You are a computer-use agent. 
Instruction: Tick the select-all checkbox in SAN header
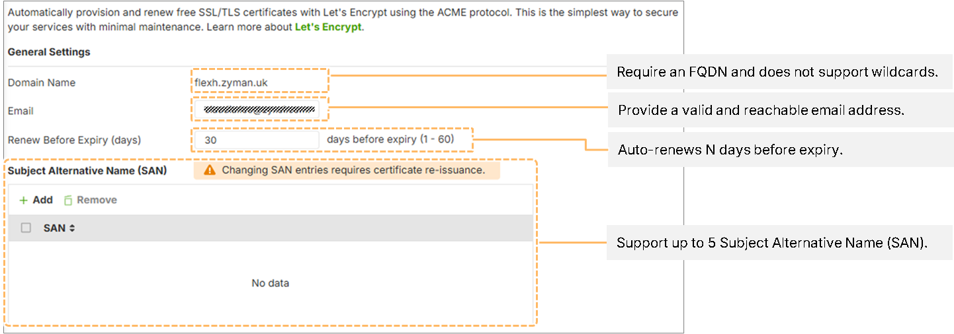pyautogui.click(x=26, y=228)
